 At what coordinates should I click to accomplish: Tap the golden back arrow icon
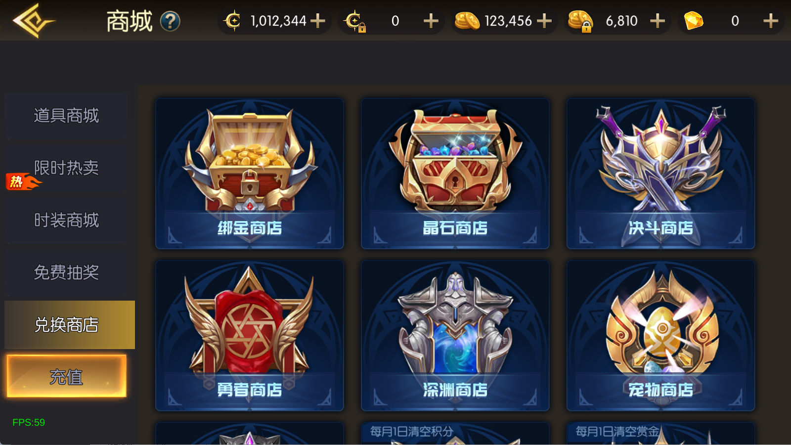(34, 21)
